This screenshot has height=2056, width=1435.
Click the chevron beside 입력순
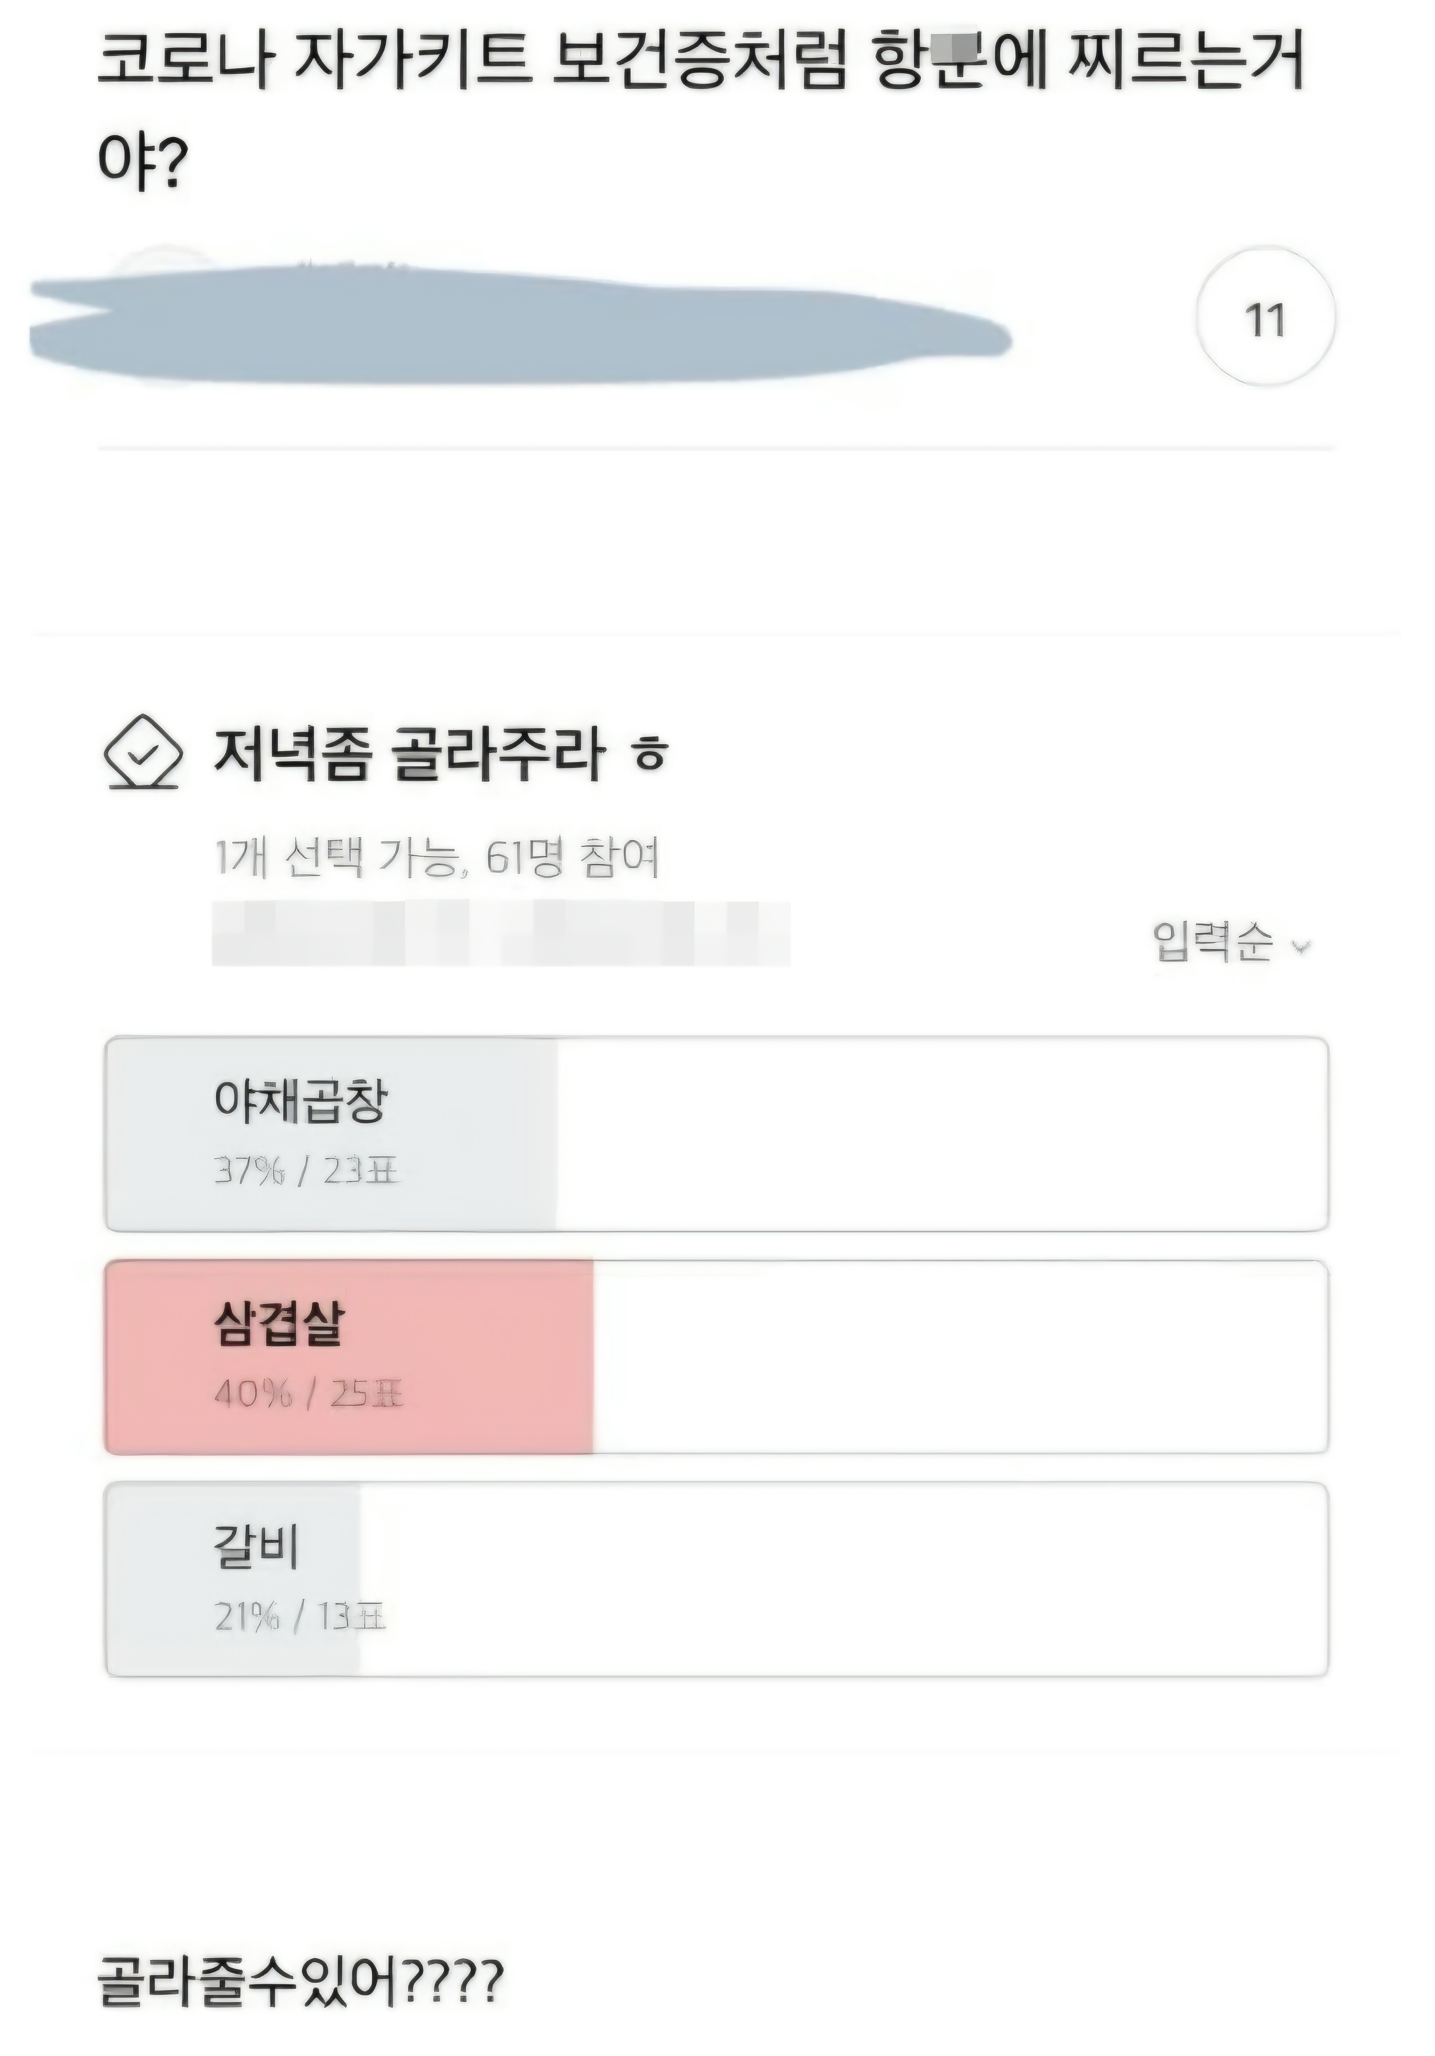(x=1300, y=946)
